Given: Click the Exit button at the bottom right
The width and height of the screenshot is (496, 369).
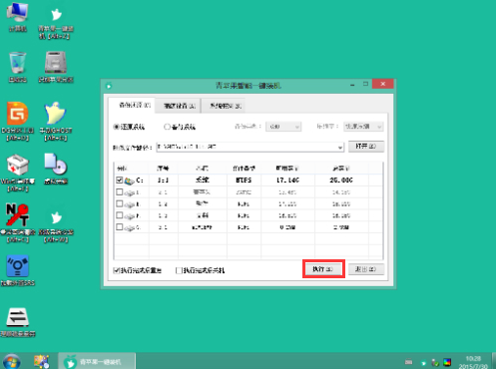Looking at the screenshot, I should pos(366,269).
